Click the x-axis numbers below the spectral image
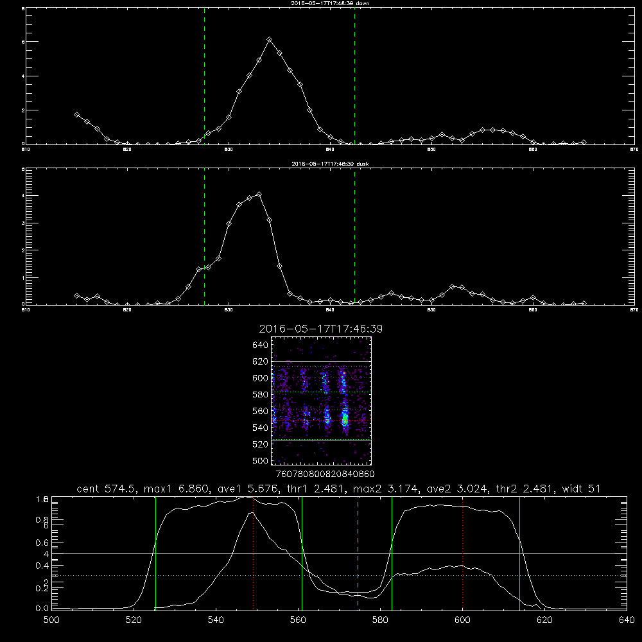 click(x=325, y=474)
